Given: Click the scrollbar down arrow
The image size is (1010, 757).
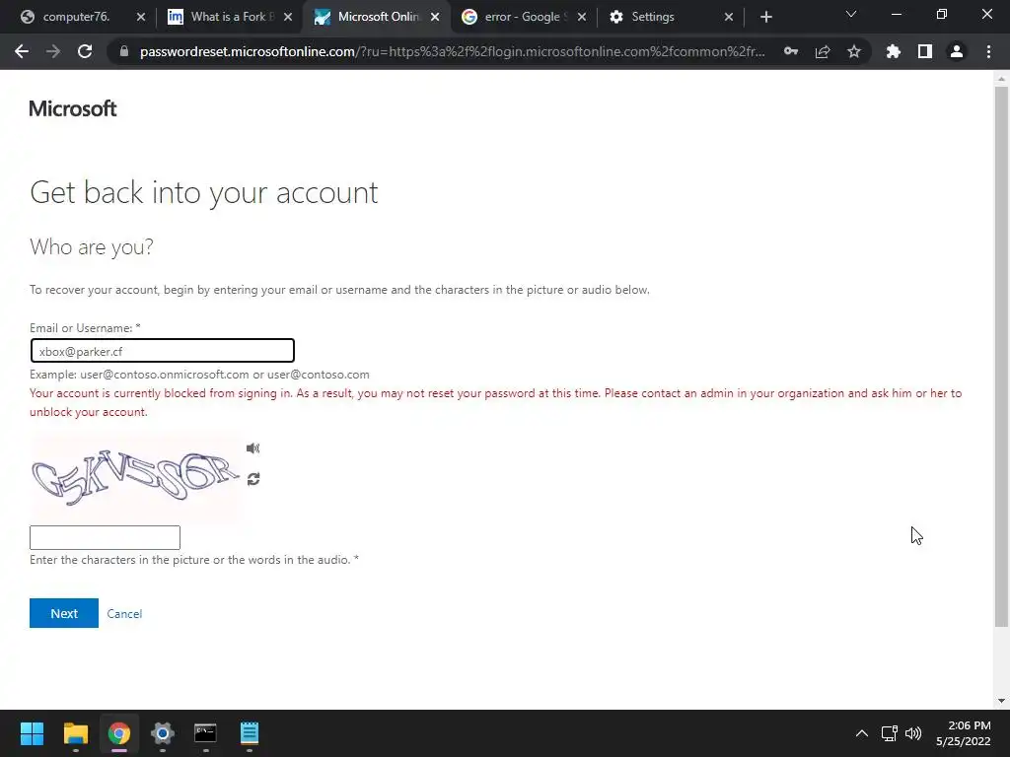Looking at the screenshot, I should [1001, 701].
